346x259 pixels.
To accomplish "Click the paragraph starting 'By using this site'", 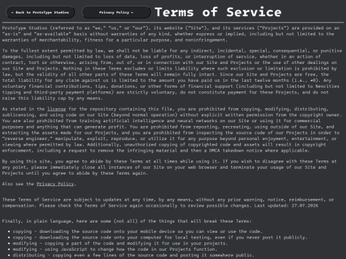I will (169, 168).
